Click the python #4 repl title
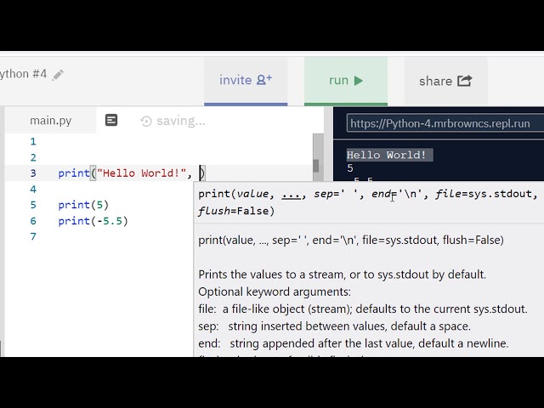Screen dimensions: 544x408 23,74
